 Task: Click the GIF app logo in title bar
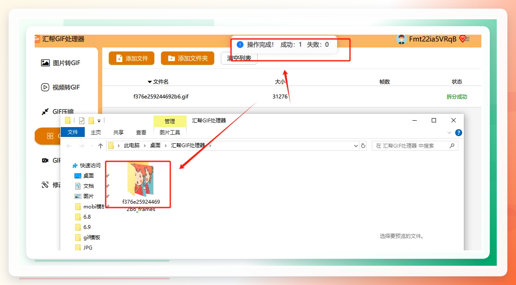tap(37, 39)
